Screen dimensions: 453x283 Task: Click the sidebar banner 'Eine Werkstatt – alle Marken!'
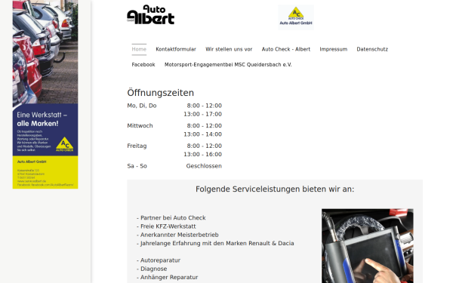point(45,94)
